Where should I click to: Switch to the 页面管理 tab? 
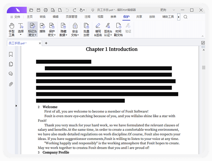tap(71, 17)
